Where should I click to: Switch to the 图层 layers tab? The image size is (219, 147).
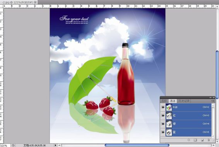pos(164,101)
